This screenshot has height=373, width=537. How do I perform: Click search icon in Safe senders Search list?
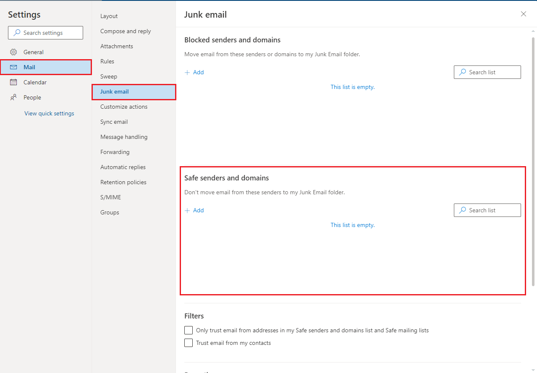[462, 210]
